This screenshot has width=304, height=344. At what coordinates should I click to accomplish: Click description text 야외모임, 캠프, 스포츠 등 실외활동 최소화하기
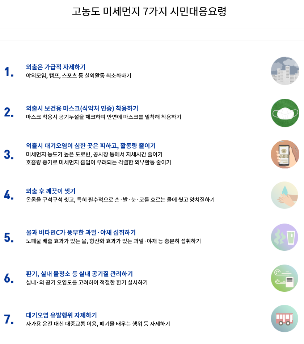tap(79, 76)
